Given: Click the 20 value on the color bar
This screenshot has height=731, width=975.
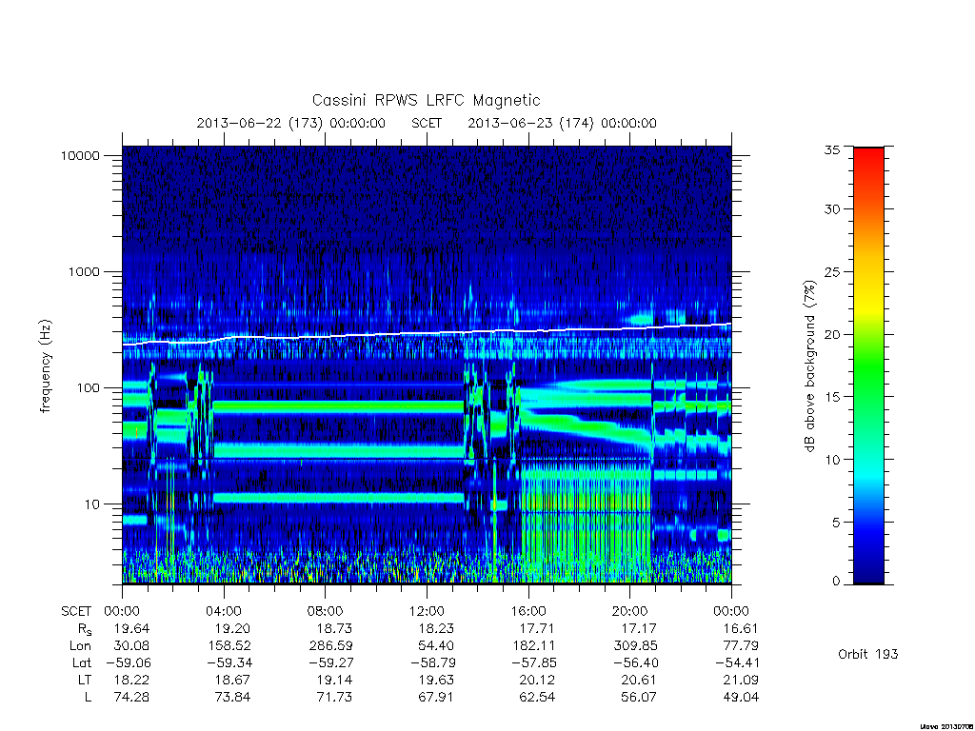Looking at the screenshot, I should click(832, 334).
